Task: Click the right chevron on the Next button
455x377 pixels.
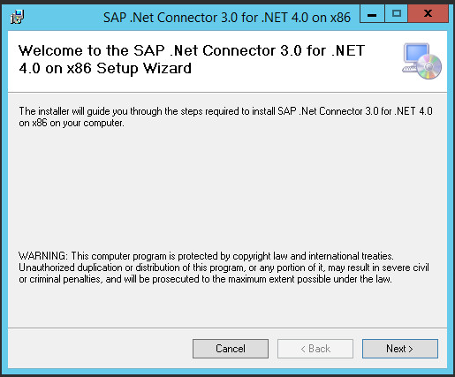Action: (x=411, y=350)
